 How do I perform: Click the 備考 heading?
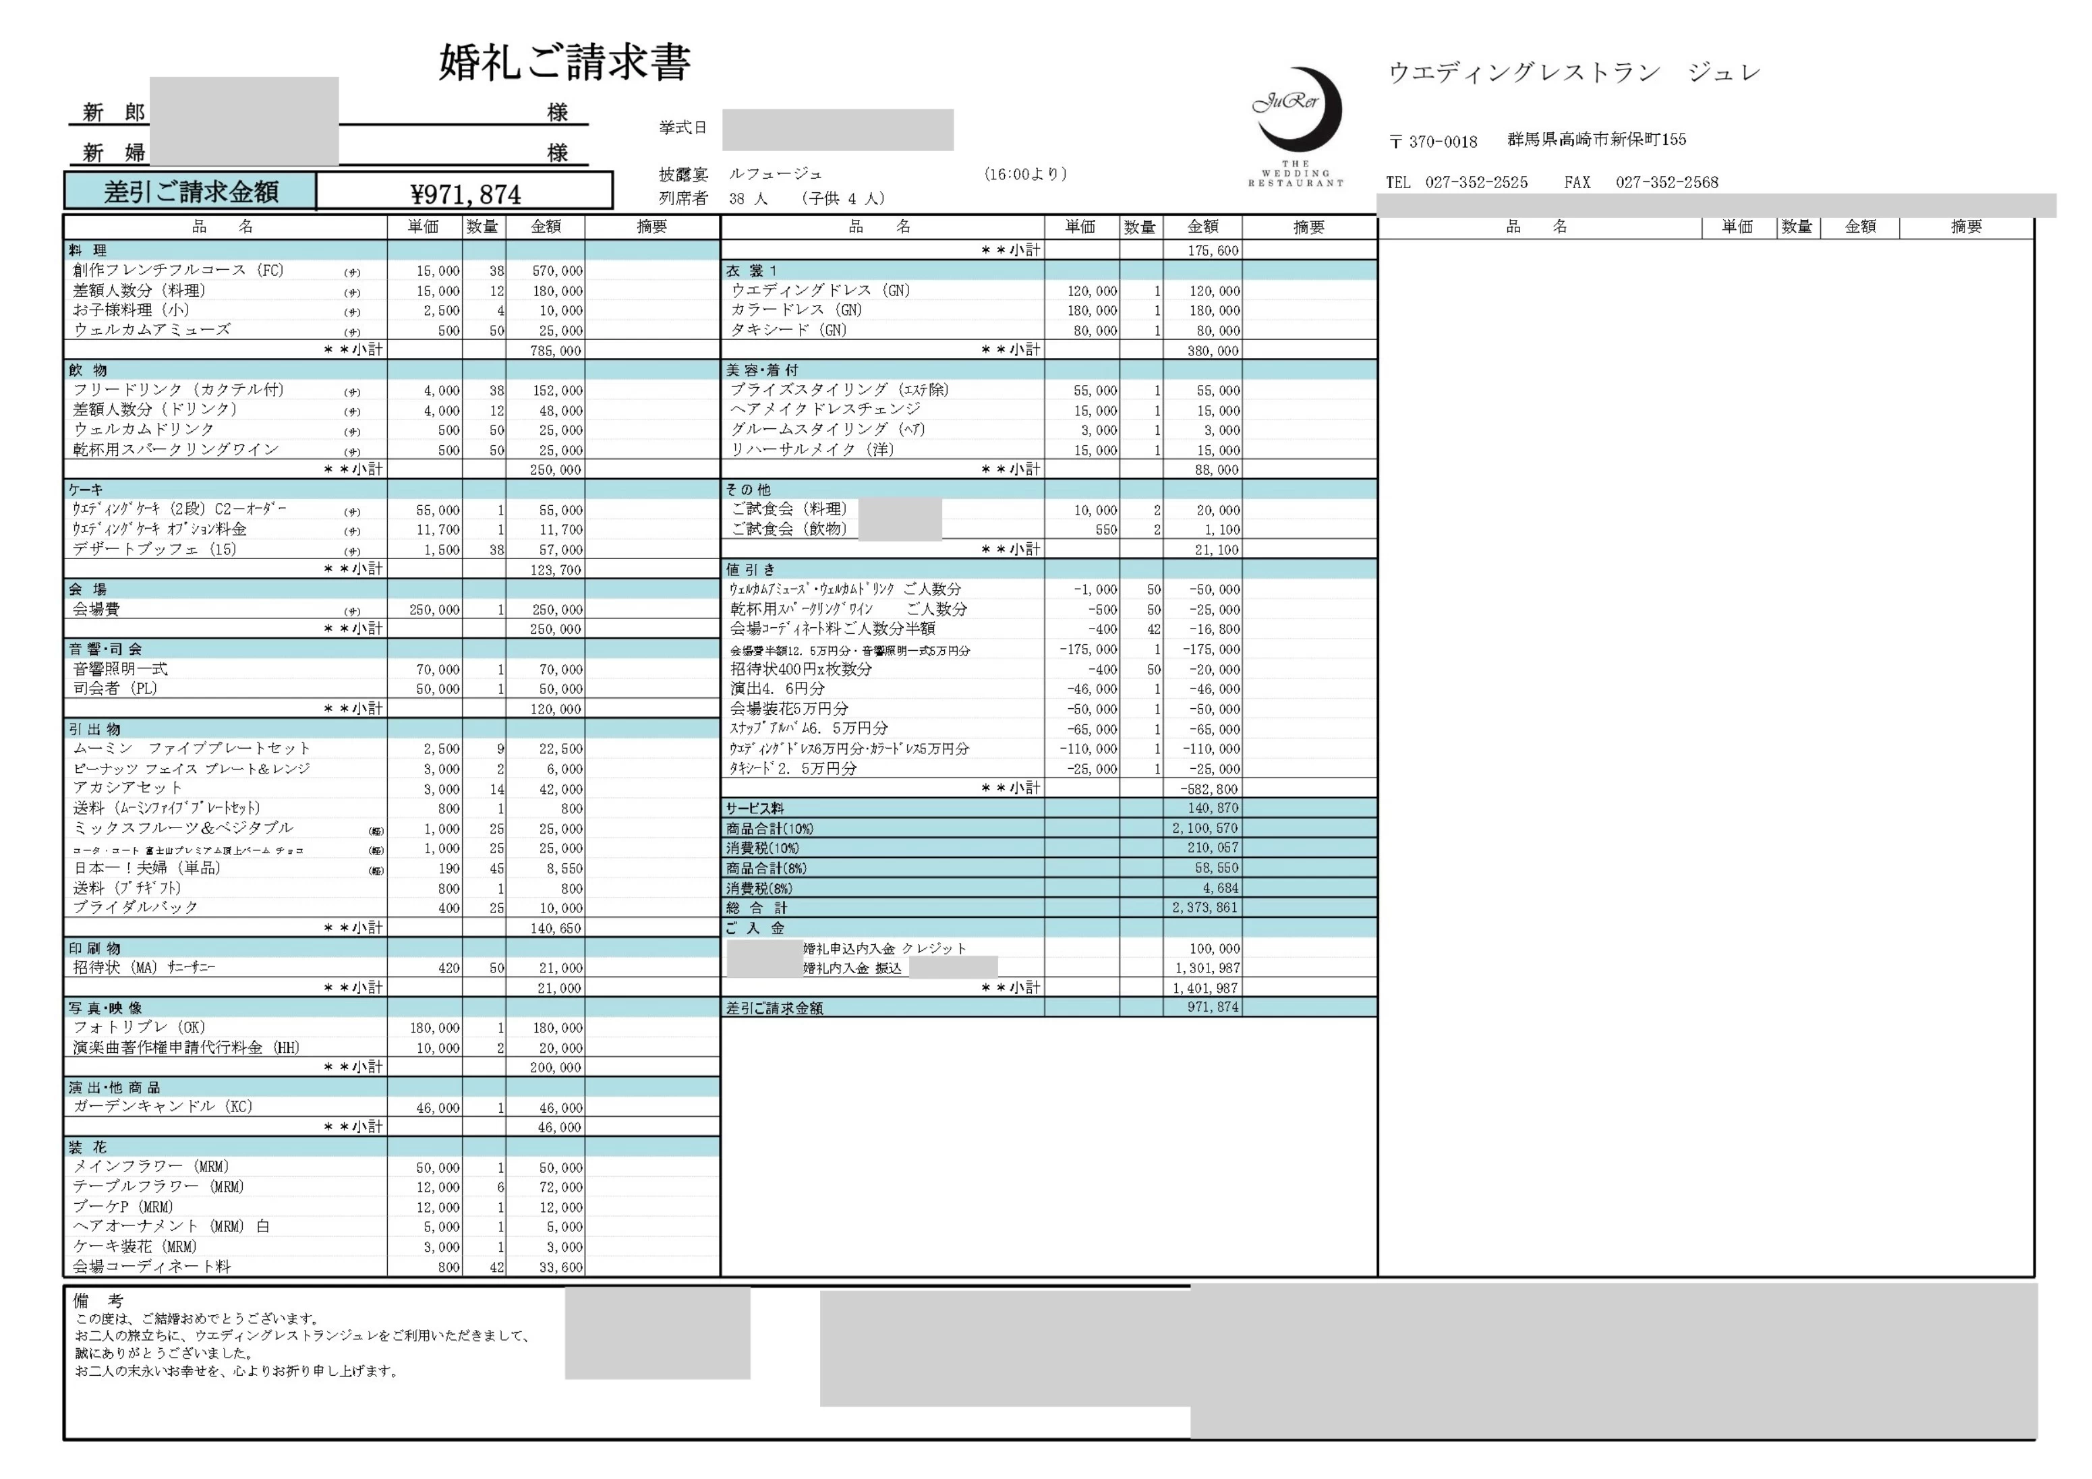point(98,1300)
